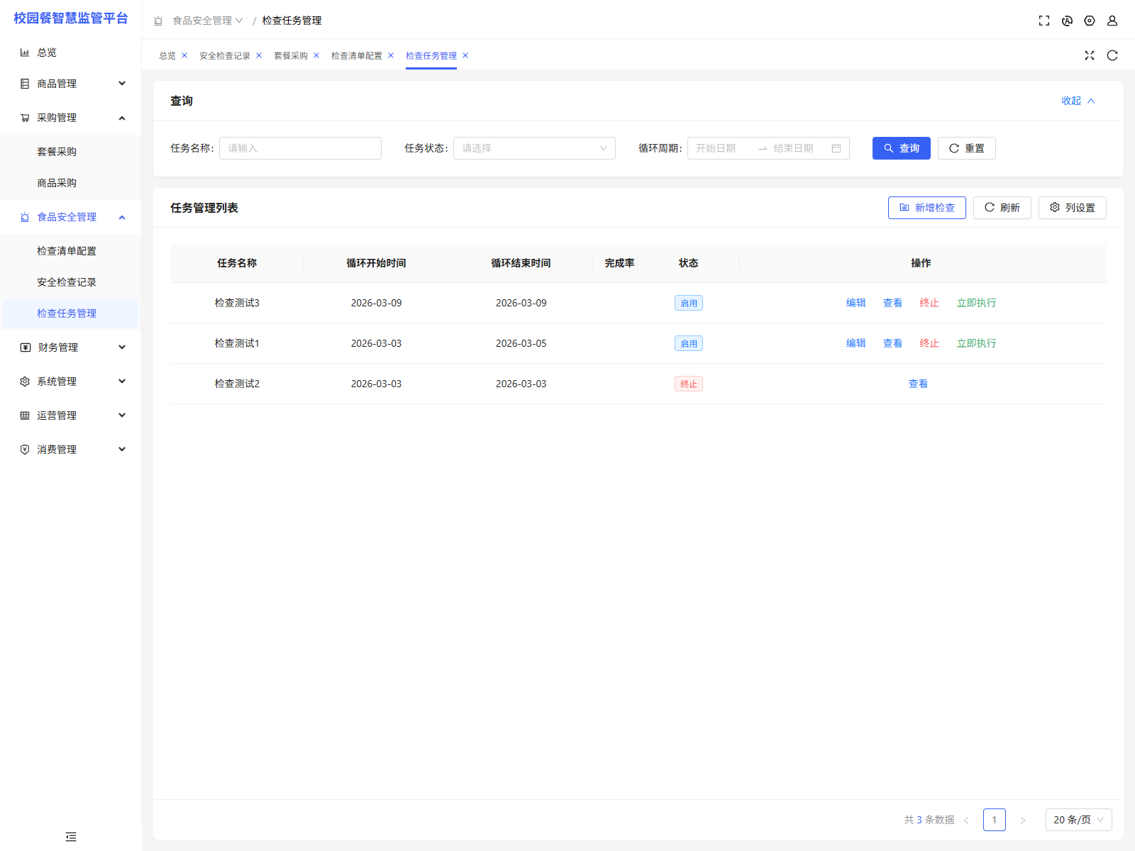Collapse the query panel via 收起

[1078, 101]
